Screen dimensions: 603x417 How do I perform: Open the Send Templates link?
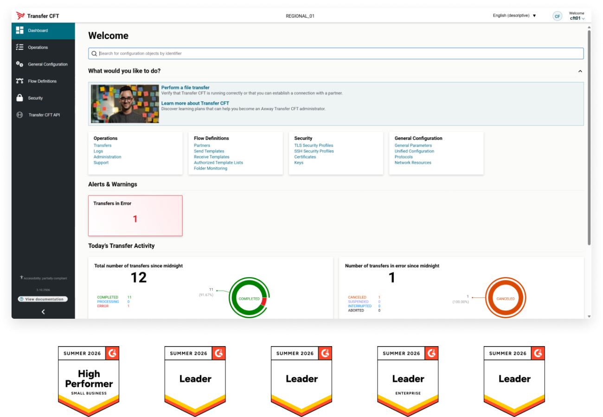pos(209,151)
